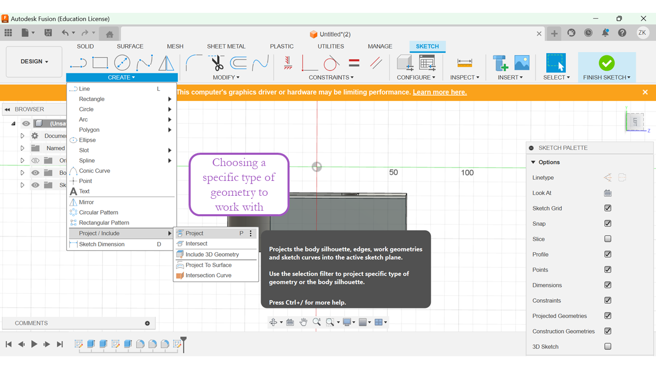Open the INSERT dropdown menu
The image size is (656, 369).
coord(510,77)
